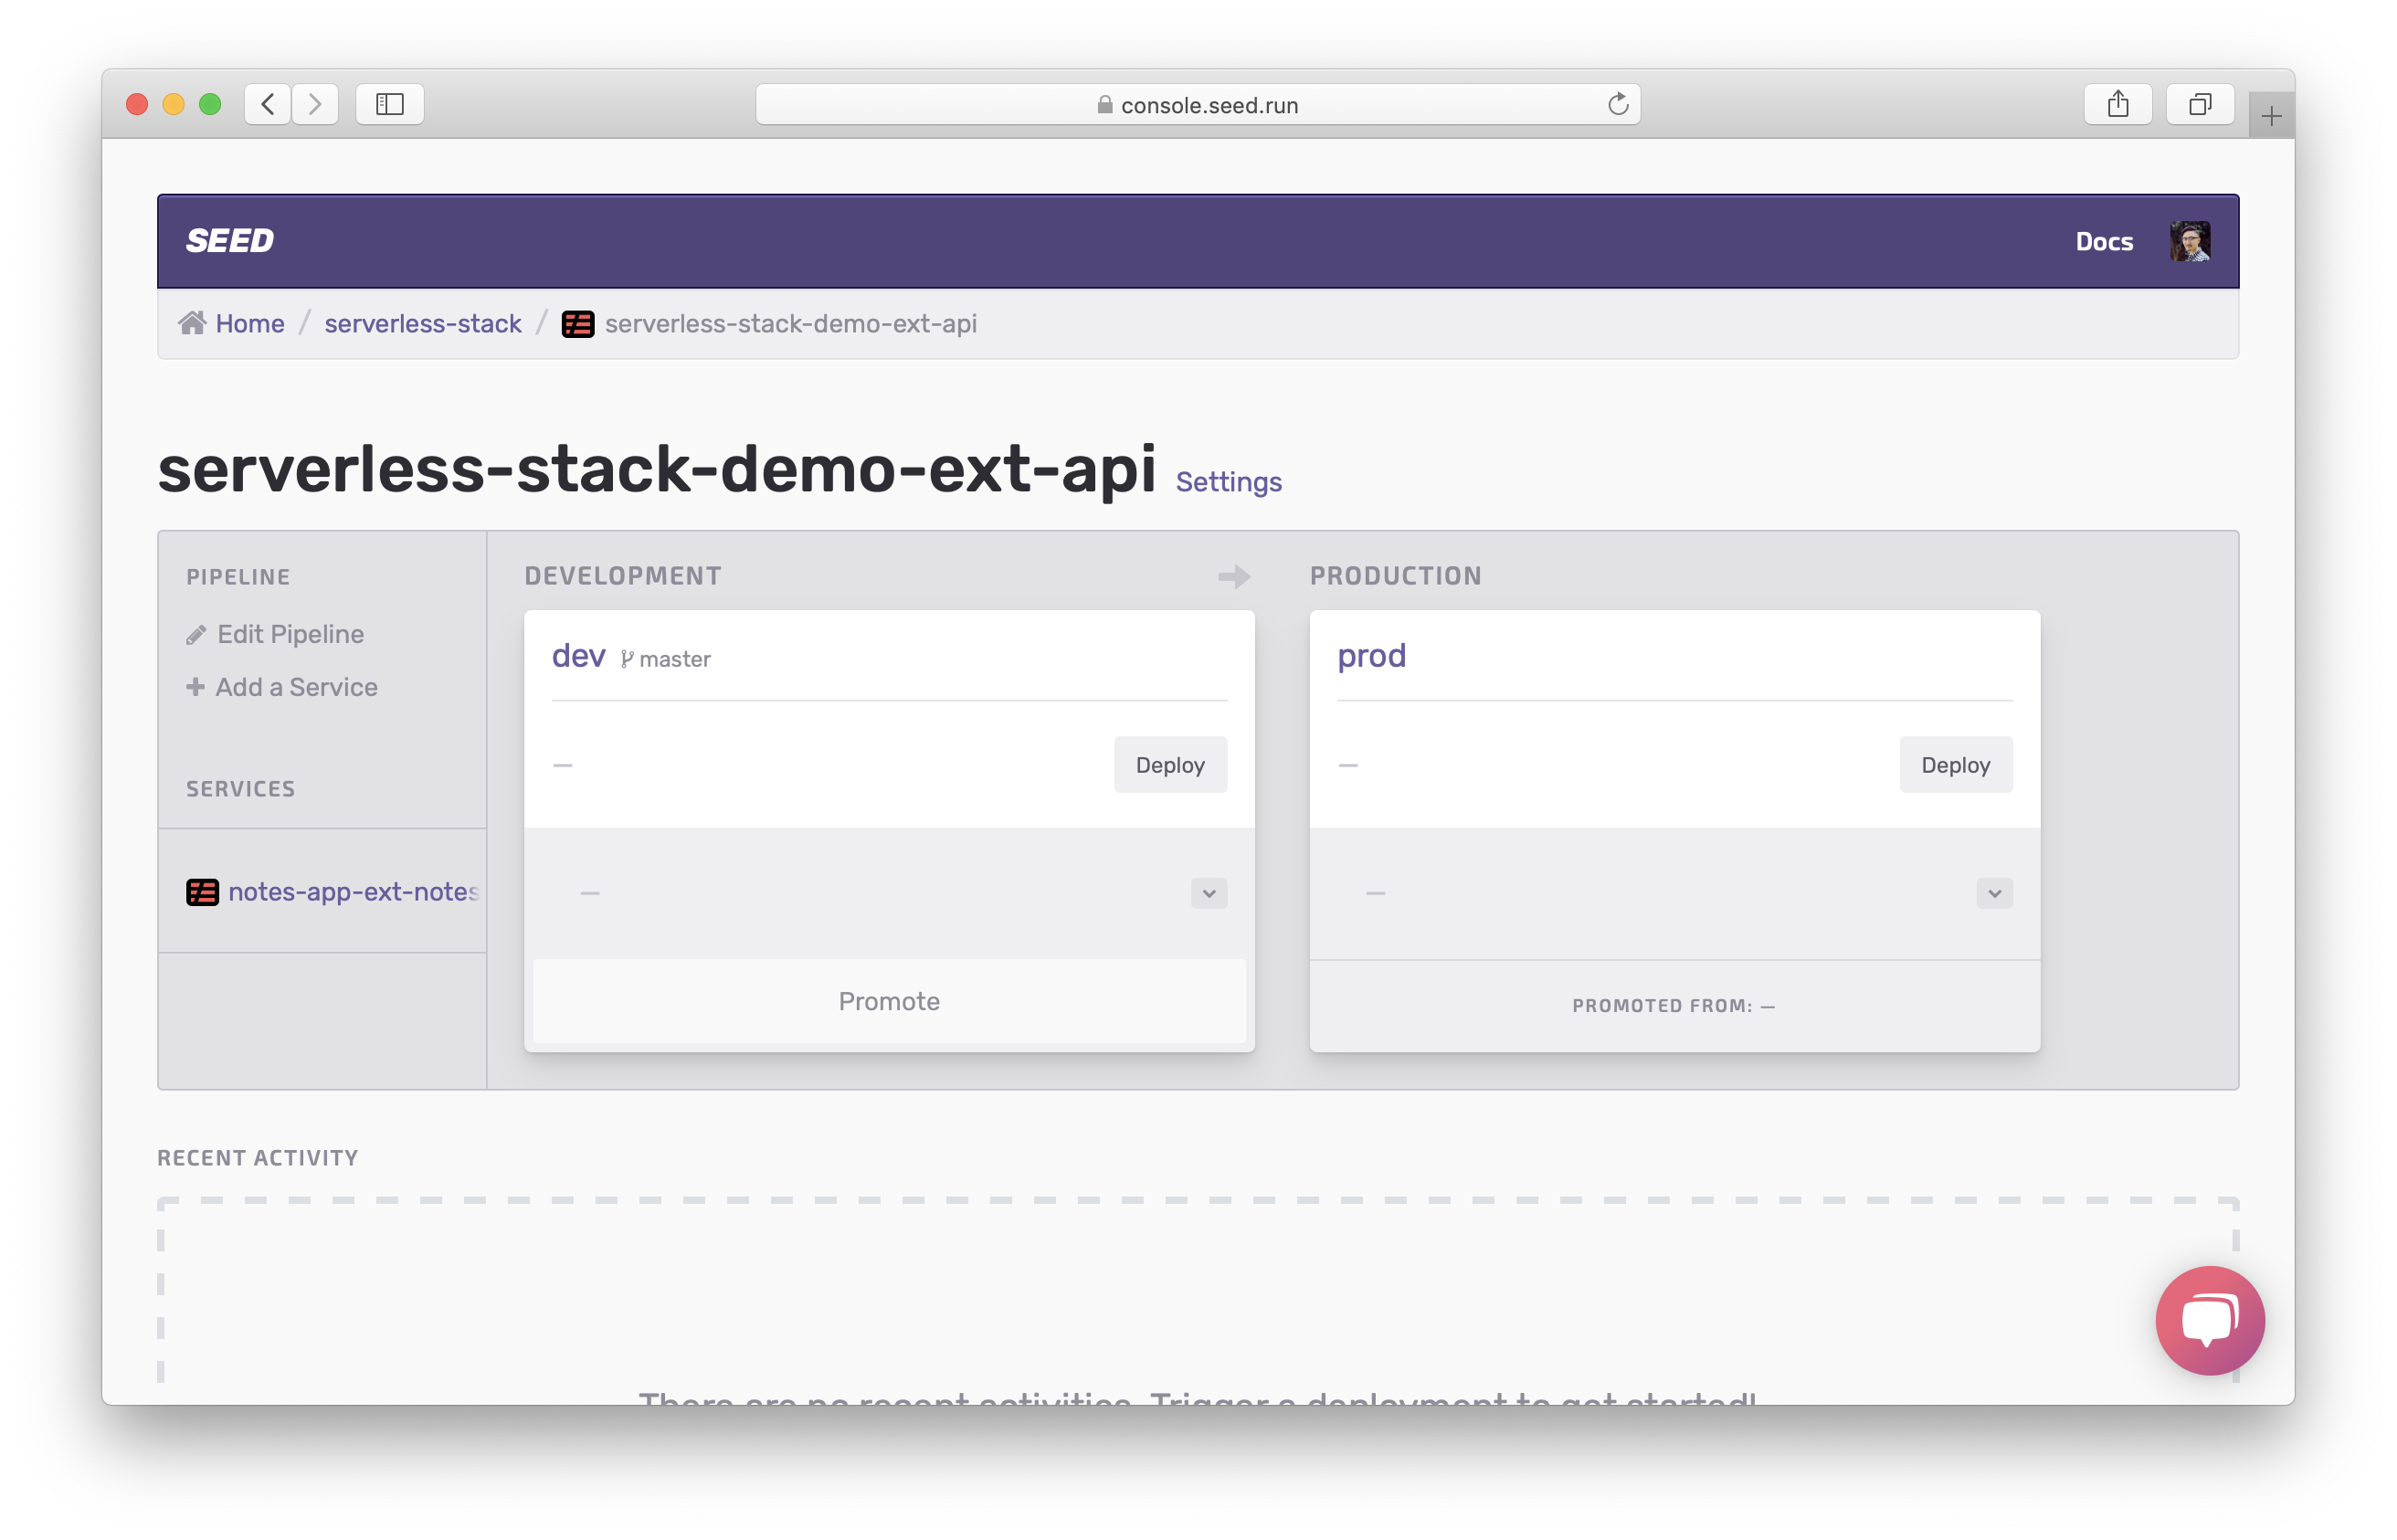Reload the page with refresh icon
Screen dimensions: 2397x1540
[1617, 104]
